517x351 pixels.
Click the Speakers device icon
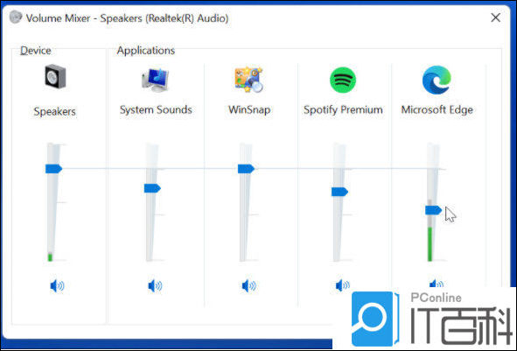pyautogui.click(x=55, y=77)
